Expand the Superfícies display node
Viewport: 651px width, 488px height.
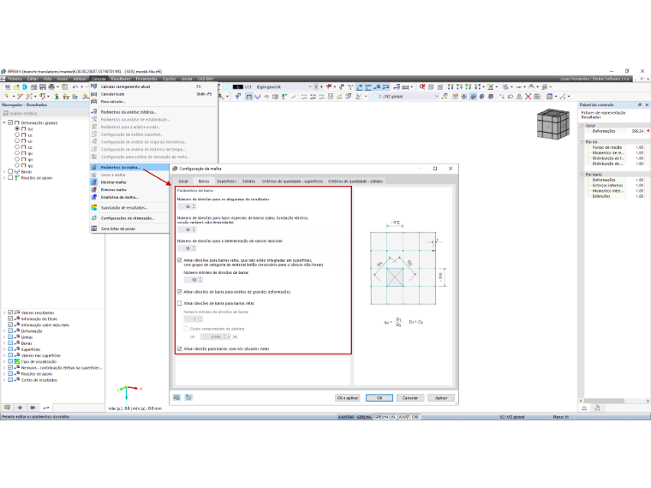click(4, 349)
